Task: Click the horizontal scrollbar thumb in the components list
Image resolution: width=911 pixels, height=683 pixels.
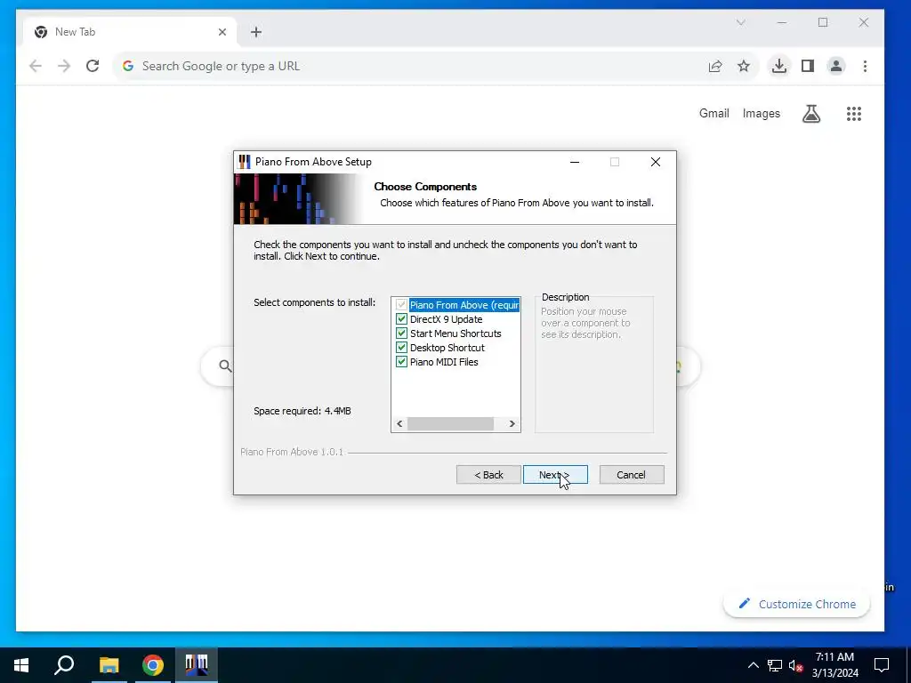Action: click(x=450, y=424)
